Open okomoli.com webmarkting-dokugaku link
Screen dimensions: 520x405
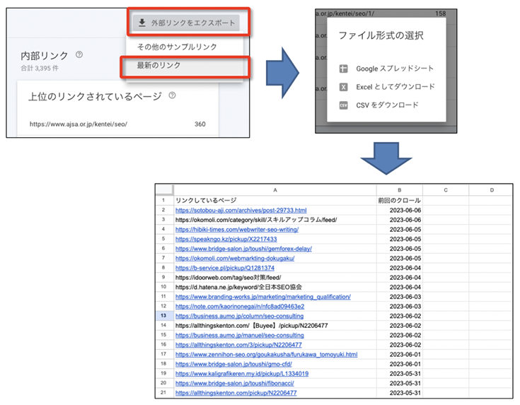tap(235, 258)
